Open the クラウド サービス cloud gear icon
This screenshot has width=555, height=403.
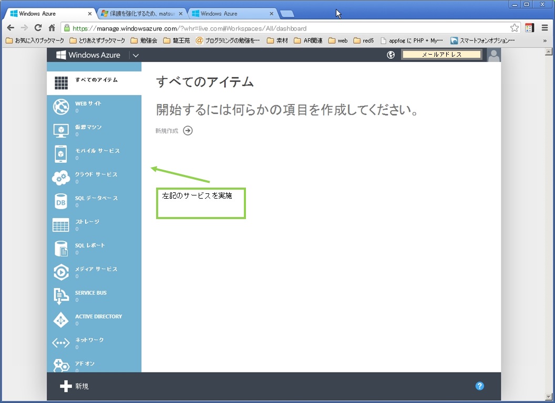click(61, 178)
